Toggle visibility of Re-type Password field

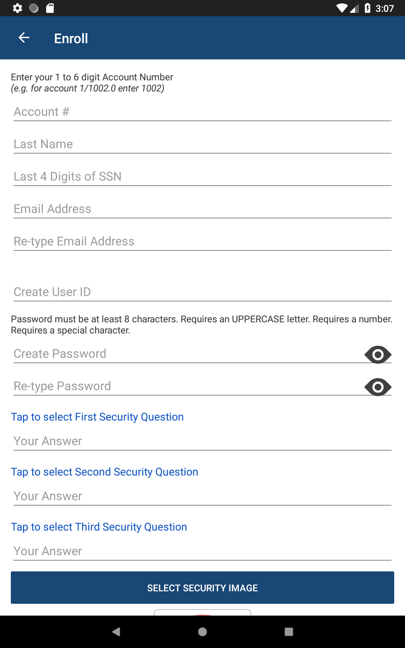[x=378, y=387]
